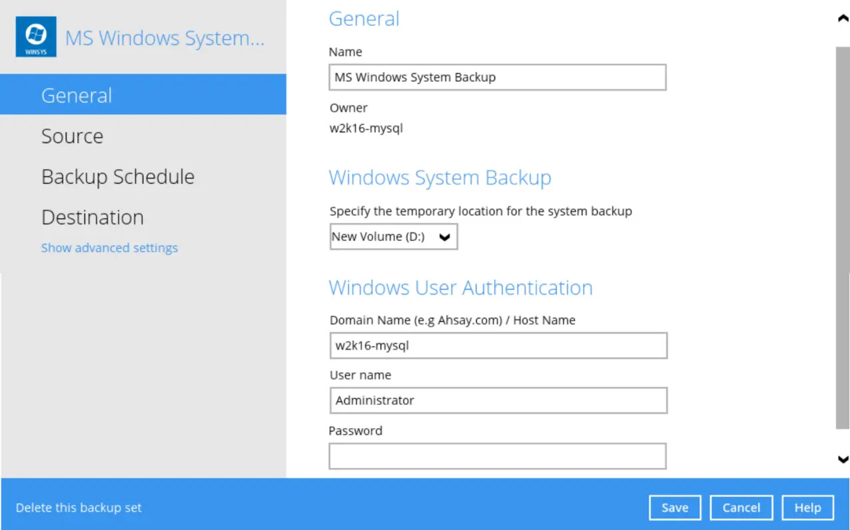Show advanced settings link
The image size is (850, 530).
point(109,248)
